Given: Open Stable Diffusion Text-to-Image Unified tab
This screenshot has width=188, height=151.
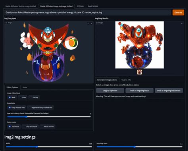Looking at the screenshot, I should pyautogui.click(x=21, y=6).
